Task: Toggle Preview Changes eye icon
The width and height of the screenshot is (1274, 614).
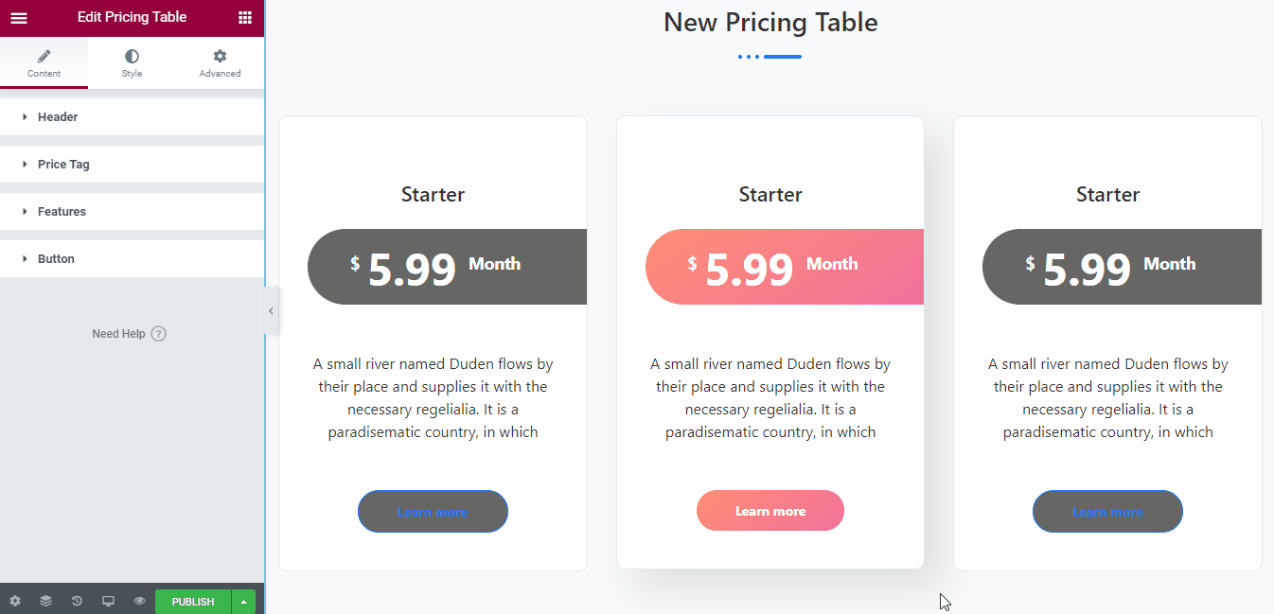Action: tap(139, 601)
